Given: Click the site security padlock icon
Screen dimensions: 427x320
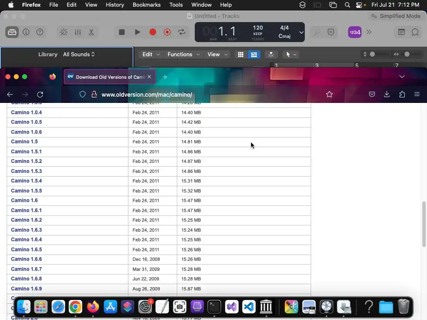Looking at the screenshot, I should (94, 95).
